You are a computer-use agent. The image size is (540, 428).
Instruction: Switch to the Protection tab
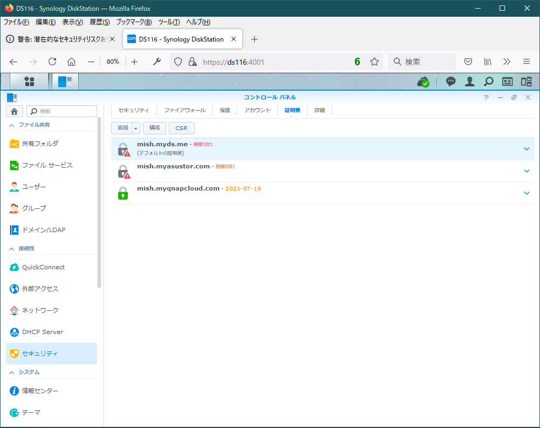[225, 110]
